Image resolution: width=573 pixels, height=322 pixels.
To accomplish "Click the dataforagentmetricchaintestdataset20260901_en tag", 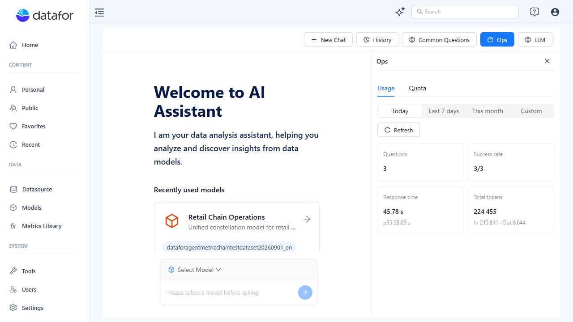I will click(x=229, y=247).
